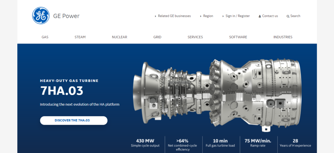
Task: Click the magnifier icon beside Search
Action: pyautogui.click(x=288, y=16)
